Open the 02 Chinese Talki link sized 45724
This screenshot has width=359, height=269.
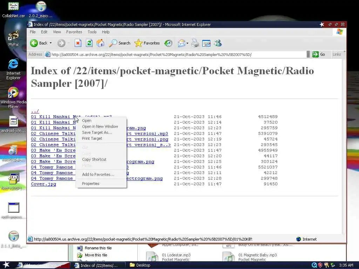pos(53,139)
